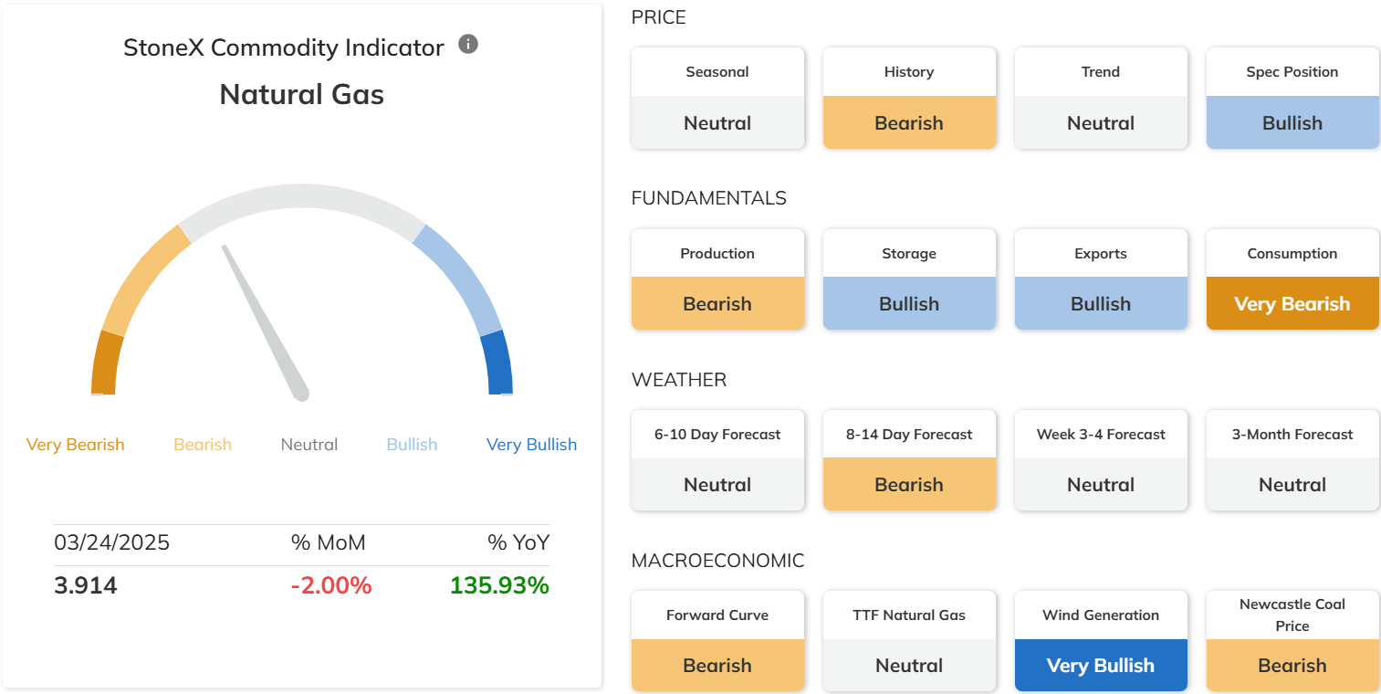Click the TTF Natural Gas card
The width and height of the screenshot is (1381, 694).
coord(909,641)
